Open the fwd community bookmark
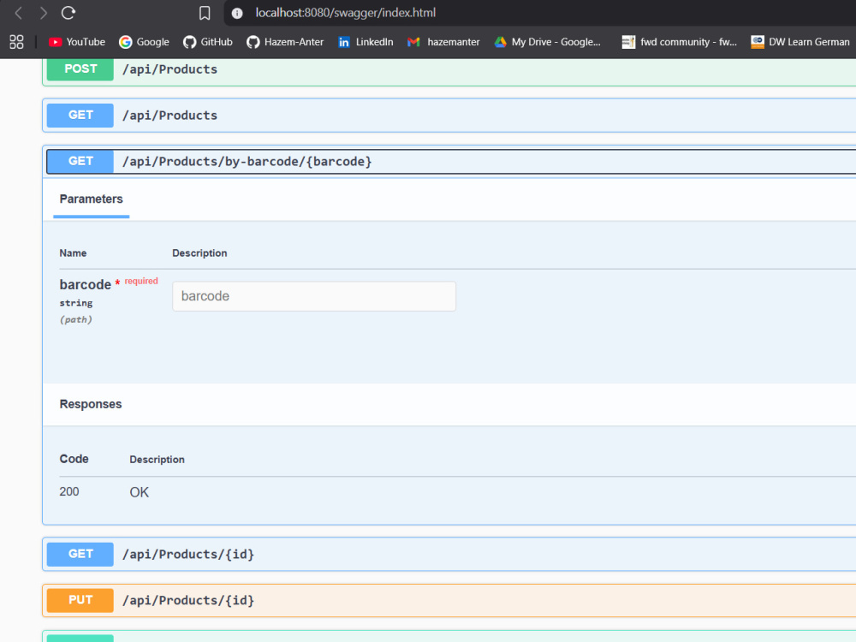This screenshot has width=856, height=642. [679, 42]
